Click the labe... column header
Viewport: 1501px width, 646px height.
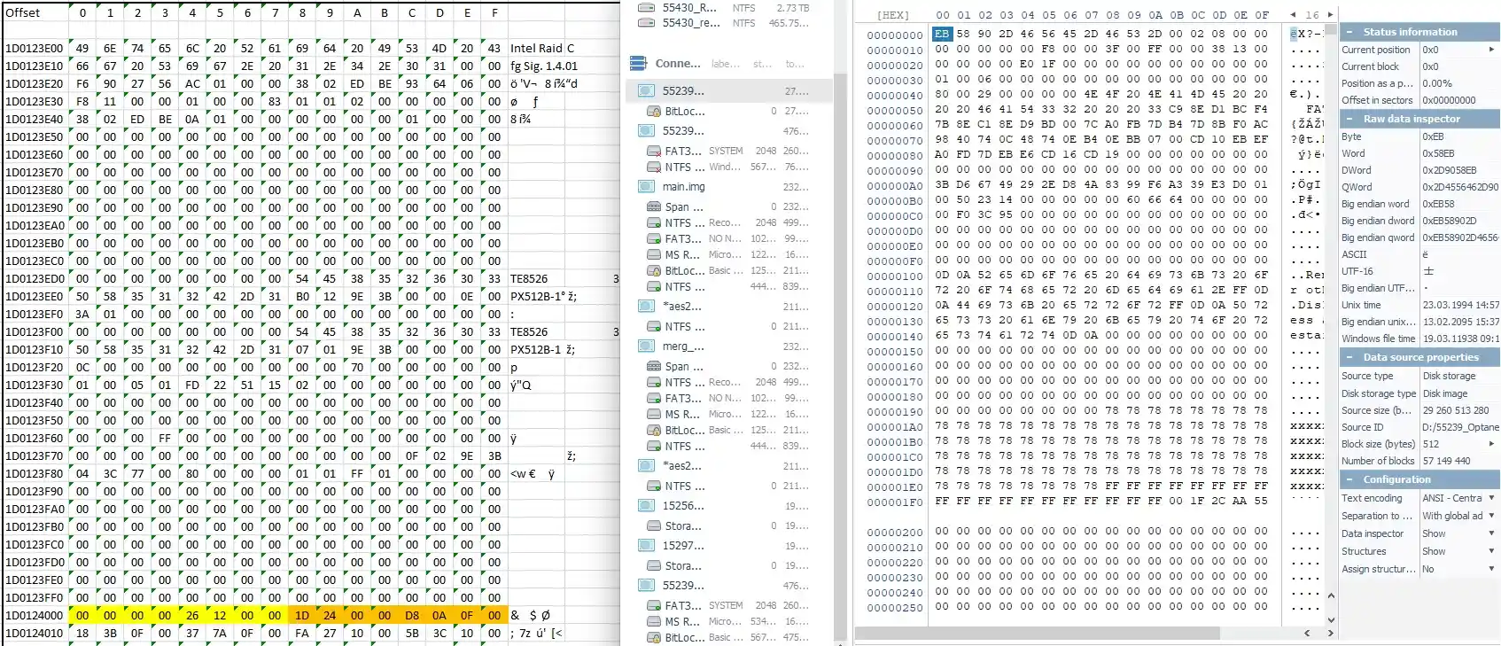725,64
